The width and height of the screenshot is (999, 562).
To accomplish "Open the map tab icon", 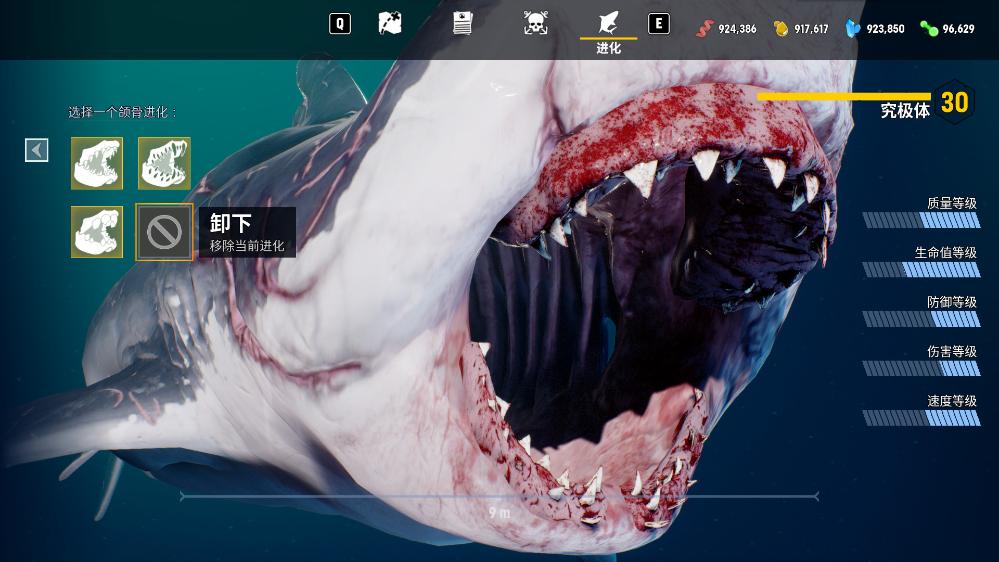I will (390, 23).
